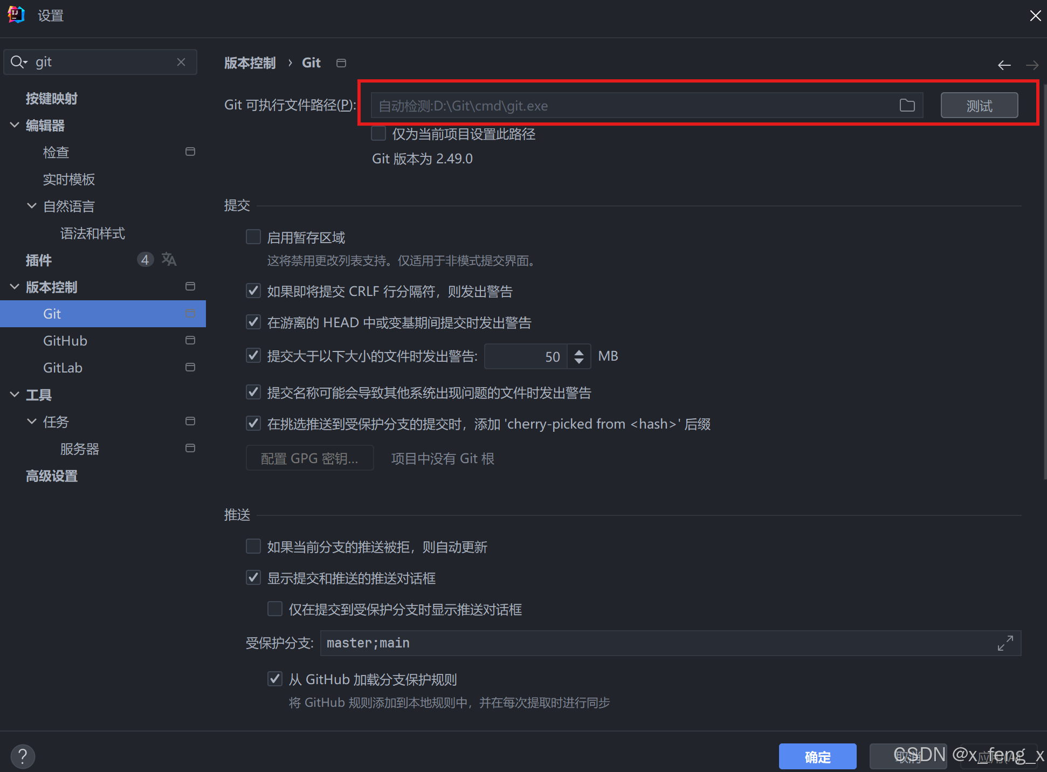Open the 高级设置 settings page
Screen dimensions: 1047x772
52,476
